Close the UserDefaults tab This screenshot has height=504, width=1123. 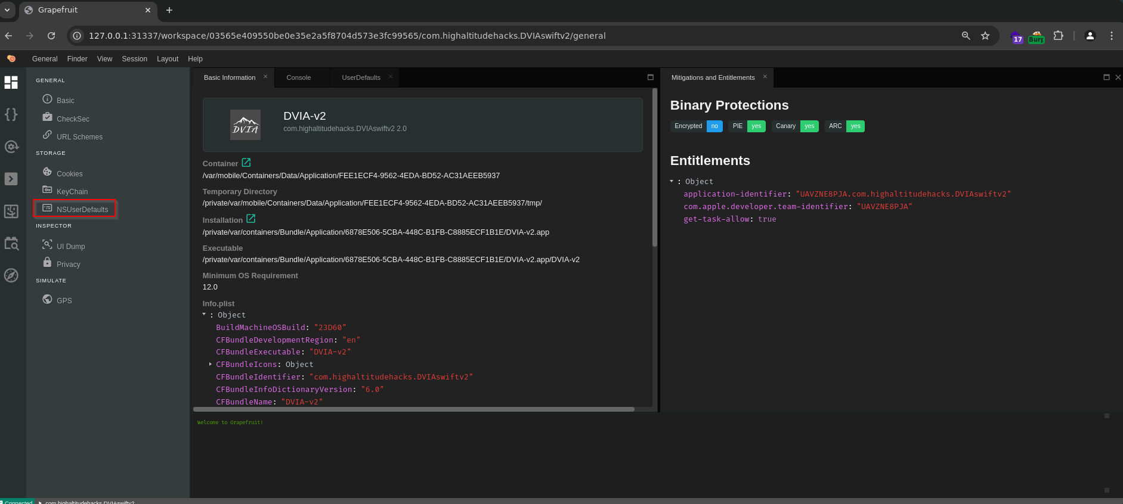(391, 77)
